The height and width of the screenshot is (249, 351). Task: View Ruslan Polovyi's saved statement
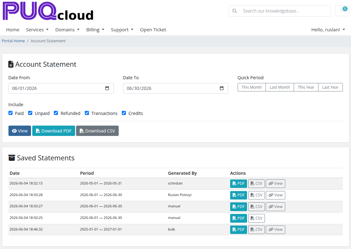[276, 195]
